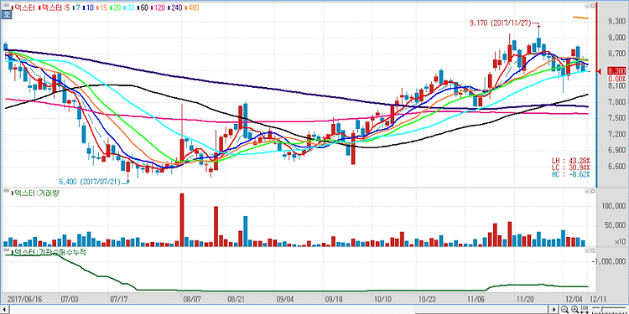Click the 7,800 price axis label

(616, 102)
